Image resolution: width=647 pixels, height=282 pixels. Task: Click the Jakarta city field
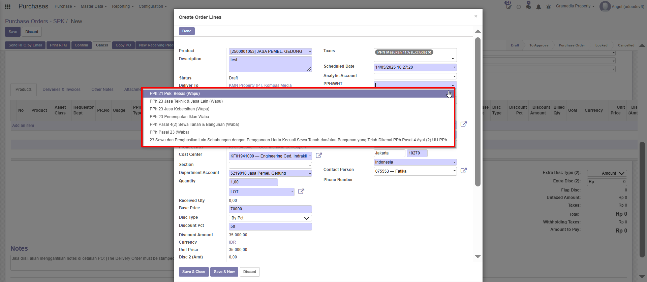(x=390, y=153)
